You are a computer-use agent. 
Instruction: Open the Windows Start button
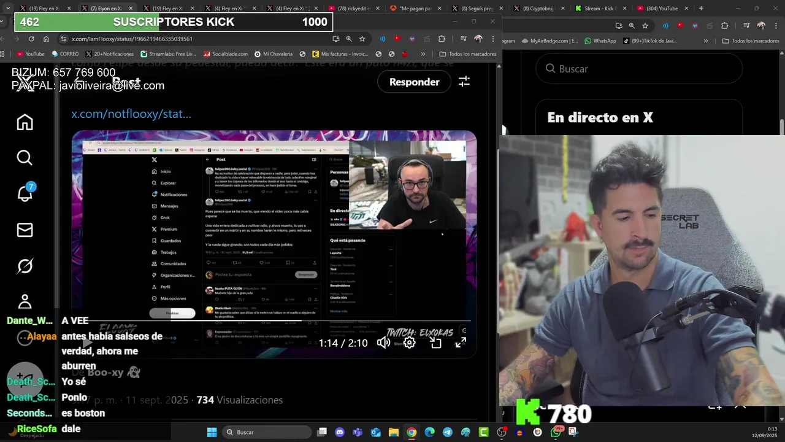212,432
